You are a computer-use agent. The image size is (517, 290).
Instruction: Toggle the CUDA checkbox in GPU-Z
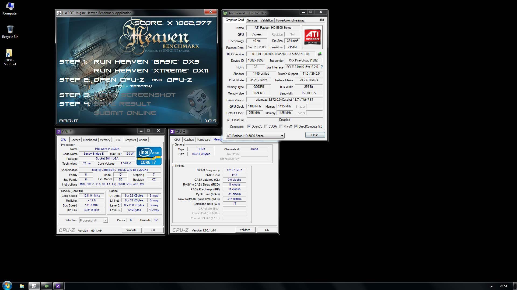[x=266, y=126]
